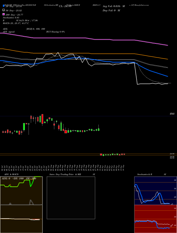The height and width of the screenshot is (233, 177).
Task: Click the 'SI 14/3: 30.4 / 17.86' reading
Action: pyautogui.click(x=27, y=20)
